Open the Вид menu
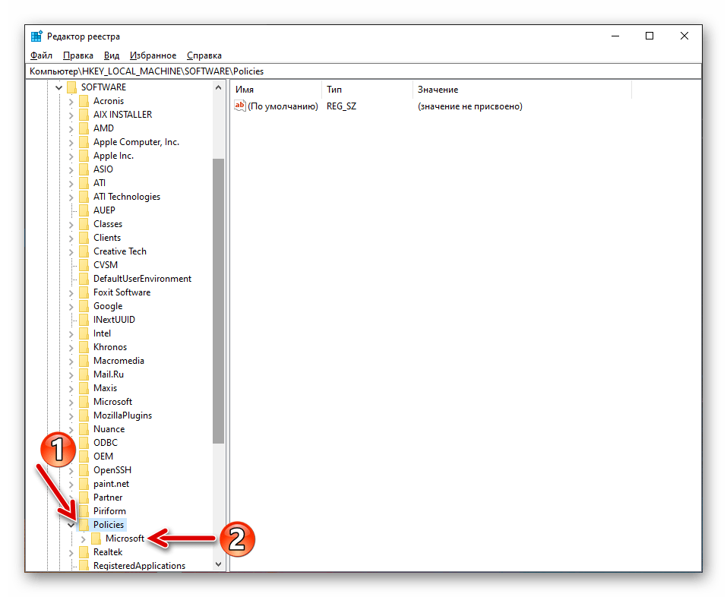 coord(111,55)
